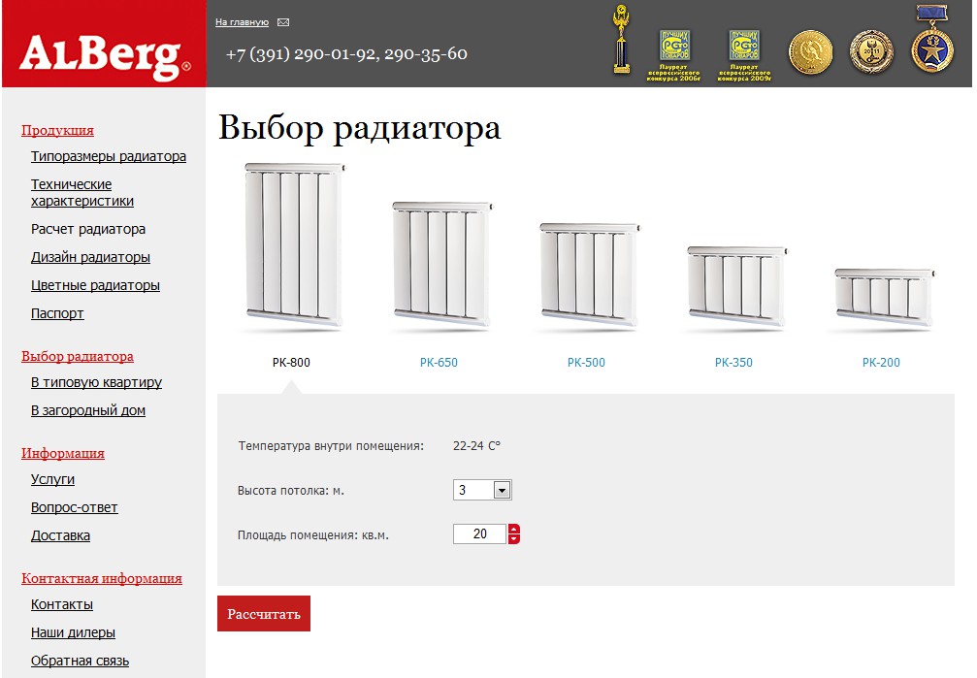Switch to the PK-800 tab label
Screen dimensions: 977x678
291,362
